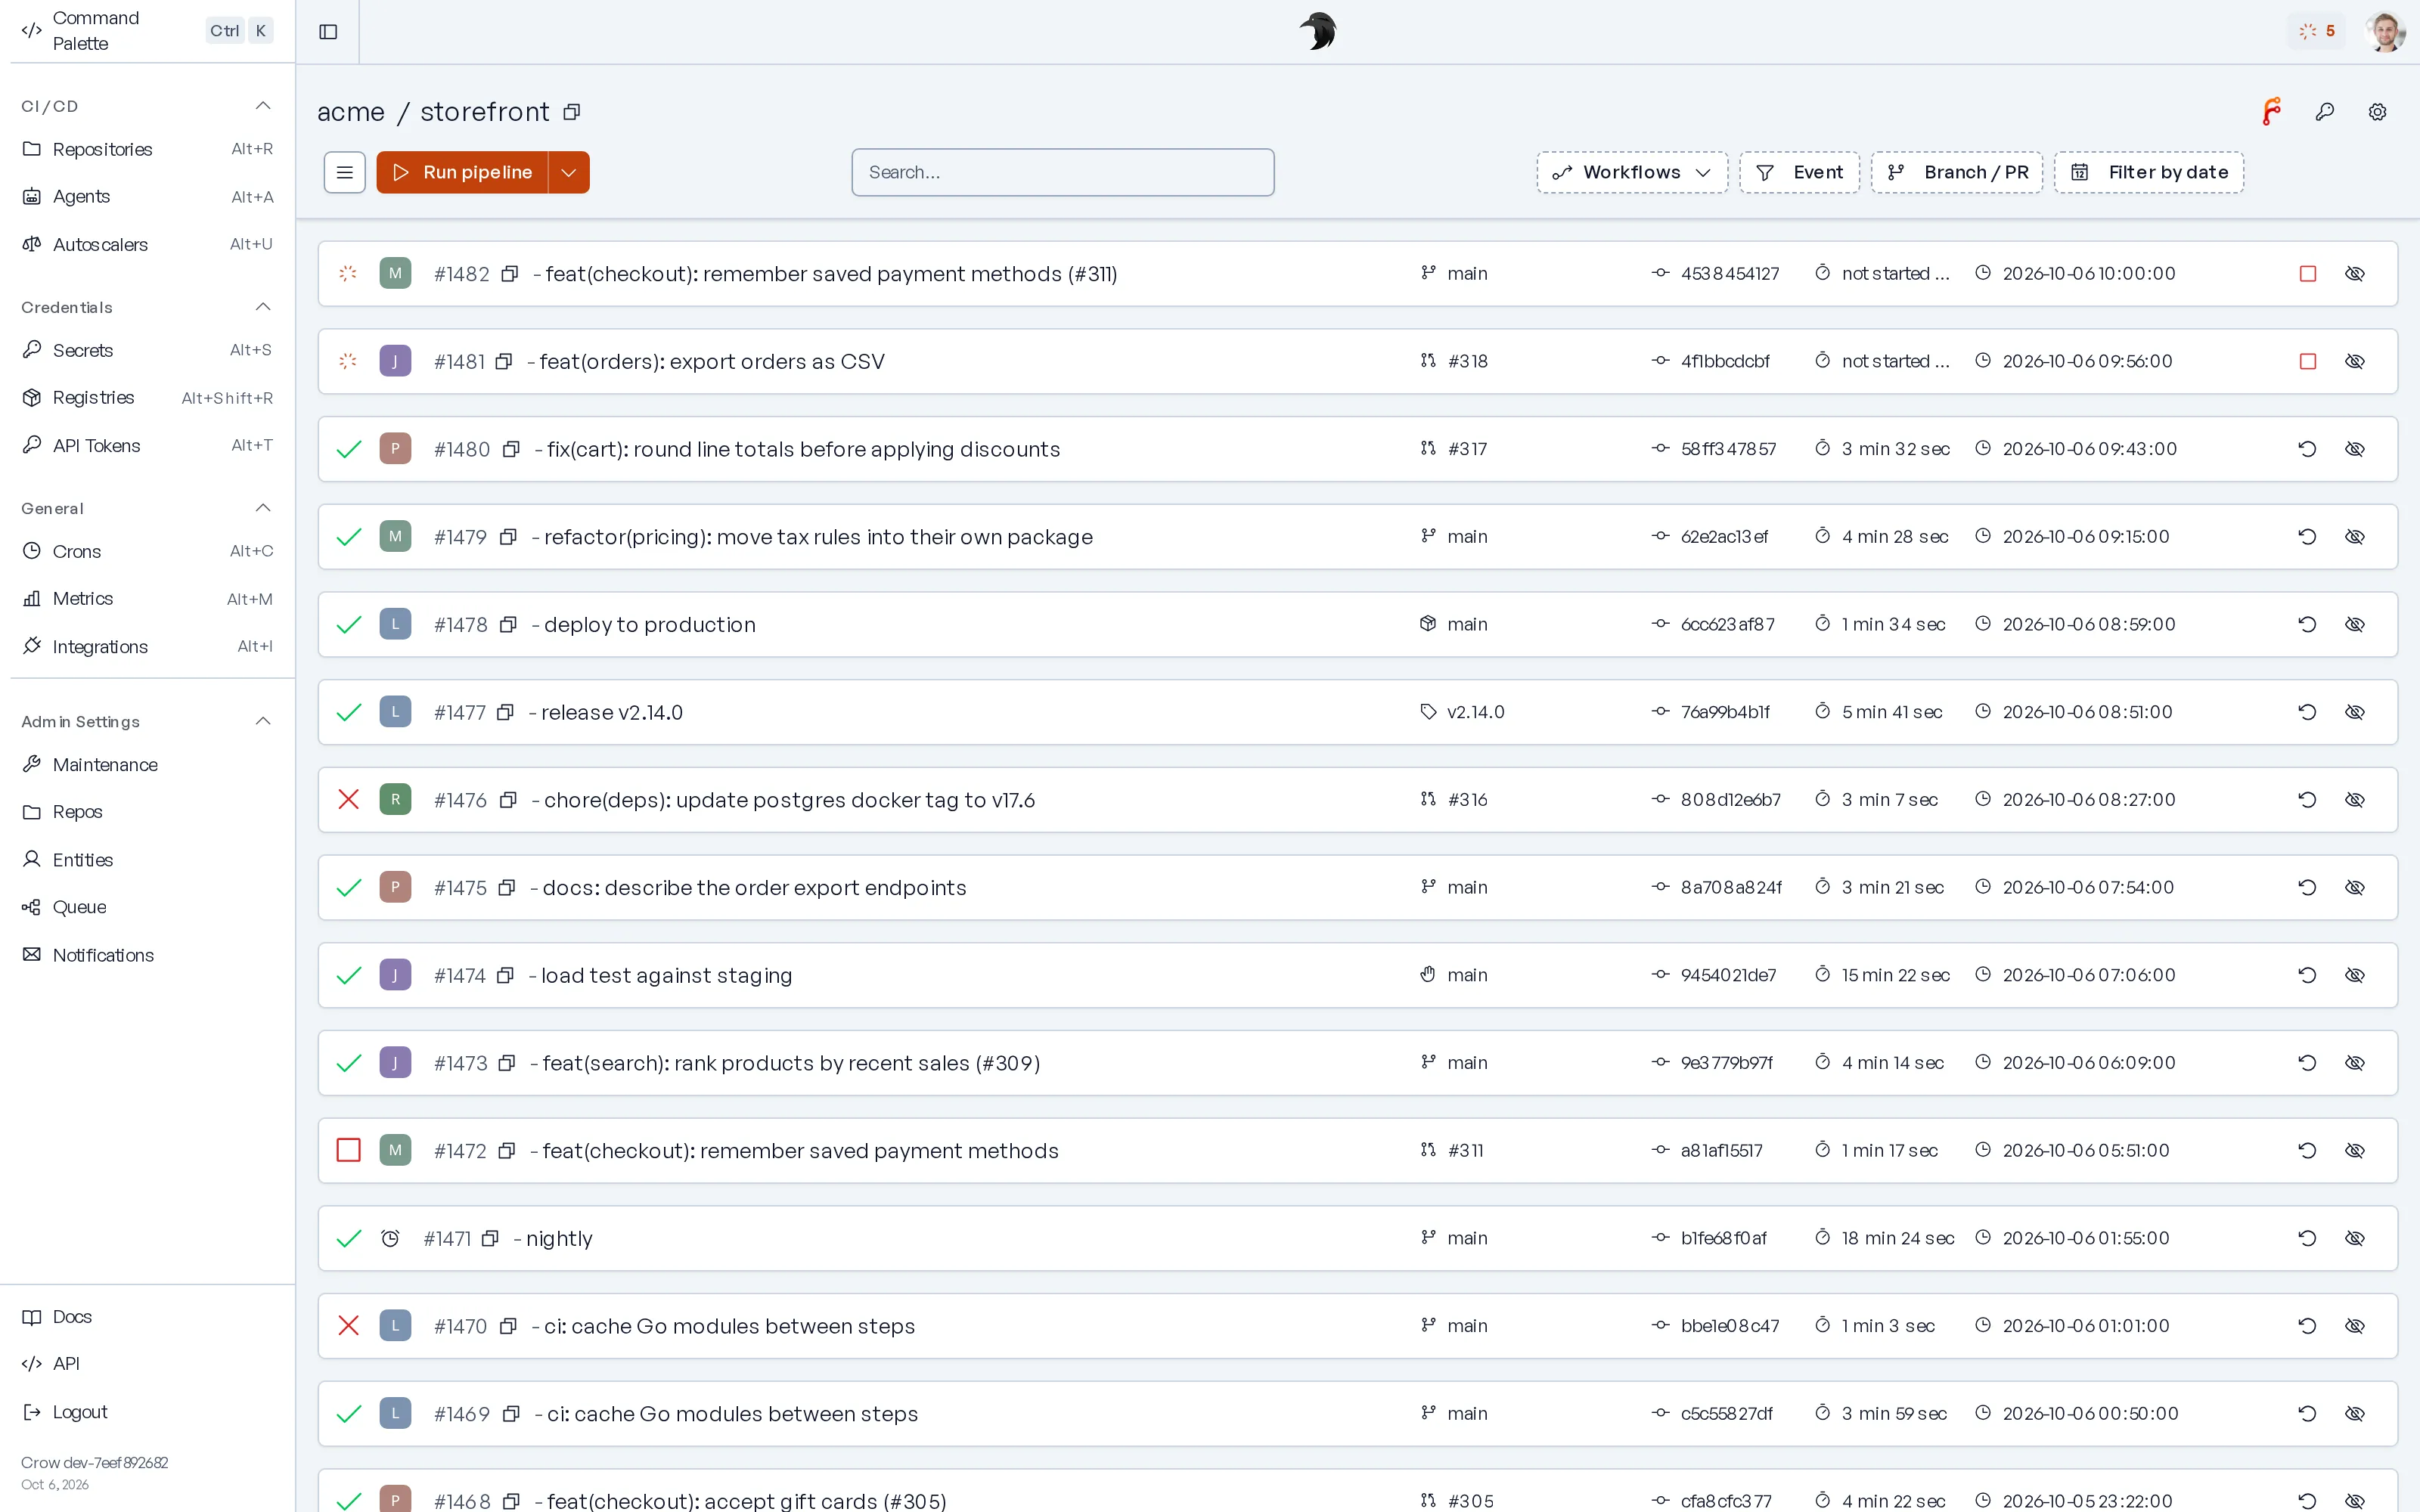
Task: Open repository secrets key icon
Action: [2325, 112]
